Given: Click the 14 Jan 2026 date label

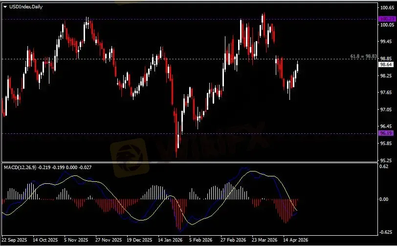Looking at the screenshot, I should pyautogui.click(x=170, y=240).
